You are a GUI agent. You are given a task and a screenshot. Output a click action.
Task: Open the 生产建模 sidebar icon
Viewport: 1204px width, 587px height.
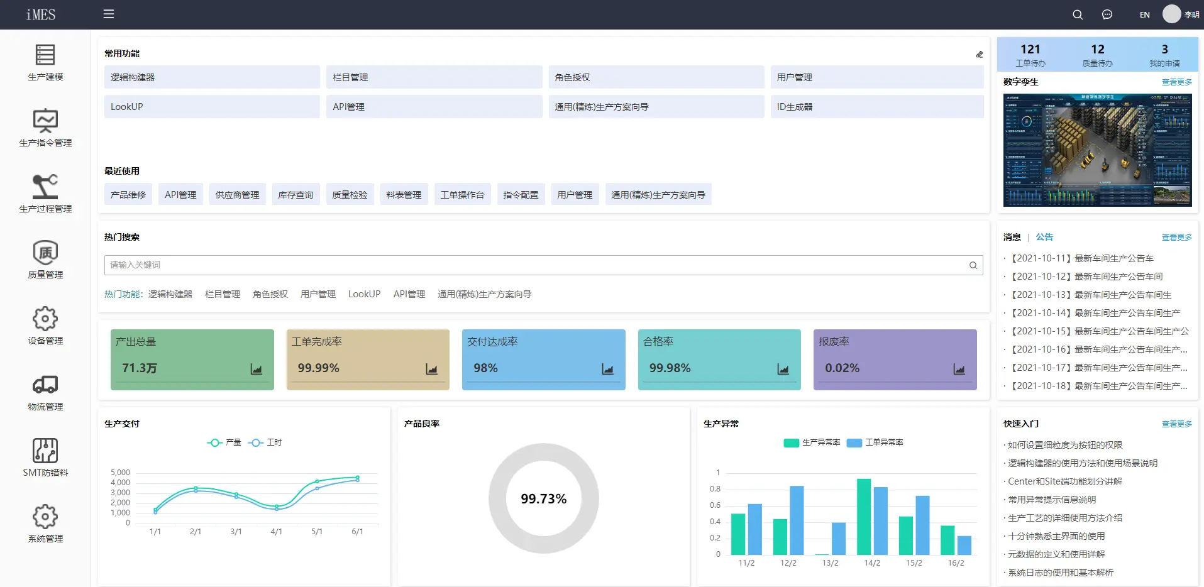click(x=45, y=55)
